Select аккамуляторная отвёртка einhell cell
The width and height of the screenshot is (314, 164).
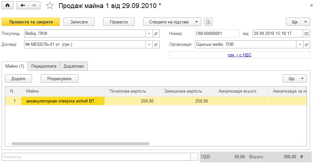click(x=62, y=101)
